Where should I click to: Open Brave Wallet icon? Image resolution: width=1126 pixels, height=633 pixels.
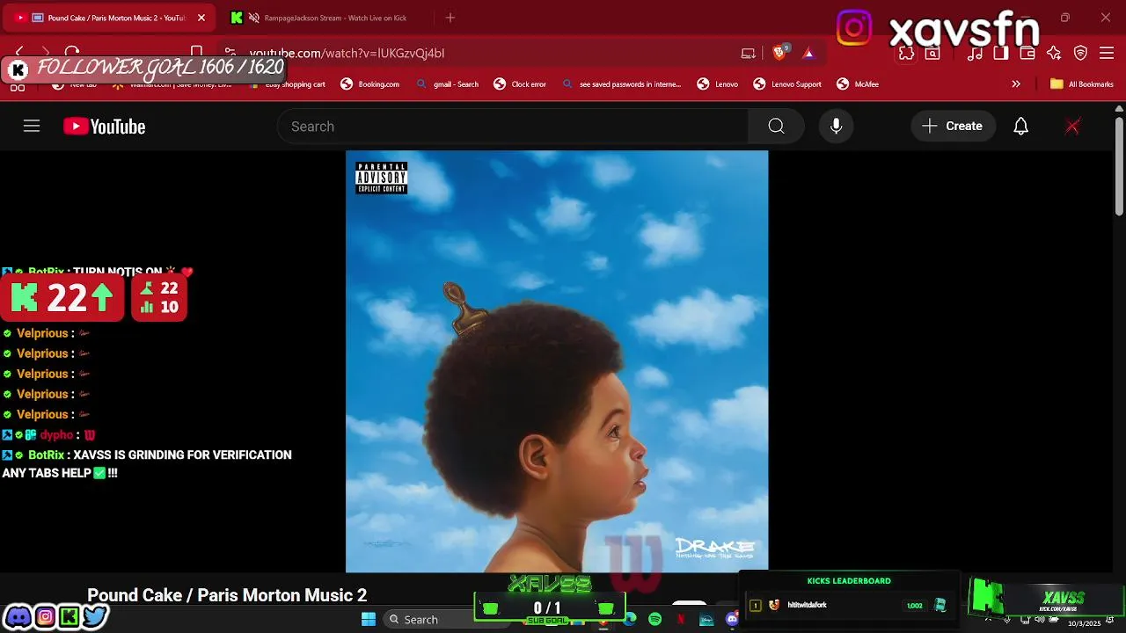click(1027, 53)
